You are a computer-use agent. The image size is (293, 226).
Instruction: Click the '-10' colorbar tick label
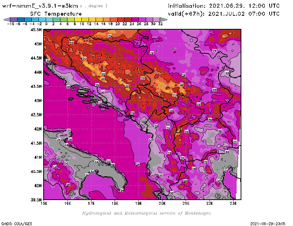click(11, 24)
